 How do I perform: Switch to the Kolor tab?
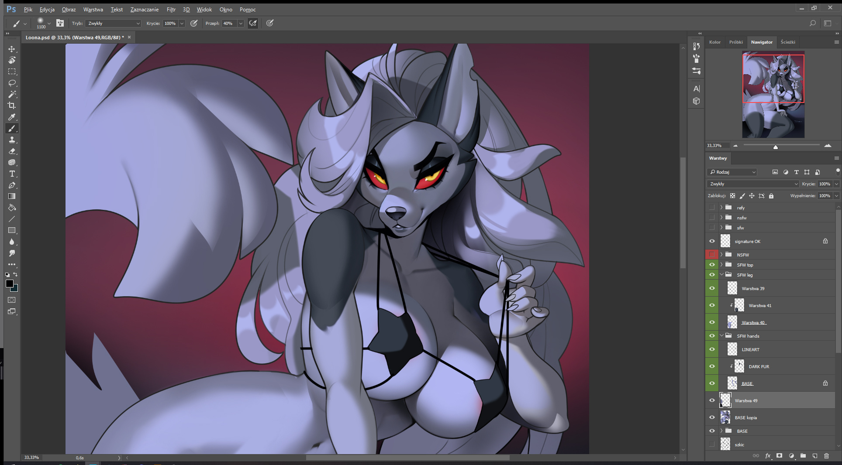[715, 42]
